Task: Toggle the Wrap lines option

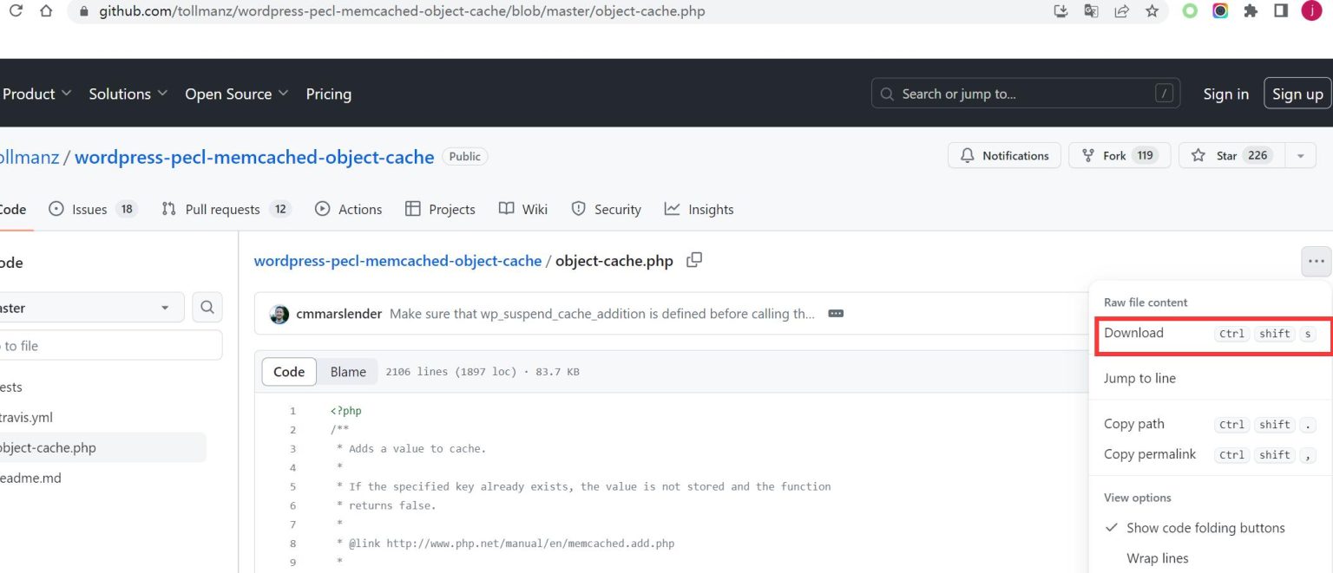Action: [x=1157, y=558]
